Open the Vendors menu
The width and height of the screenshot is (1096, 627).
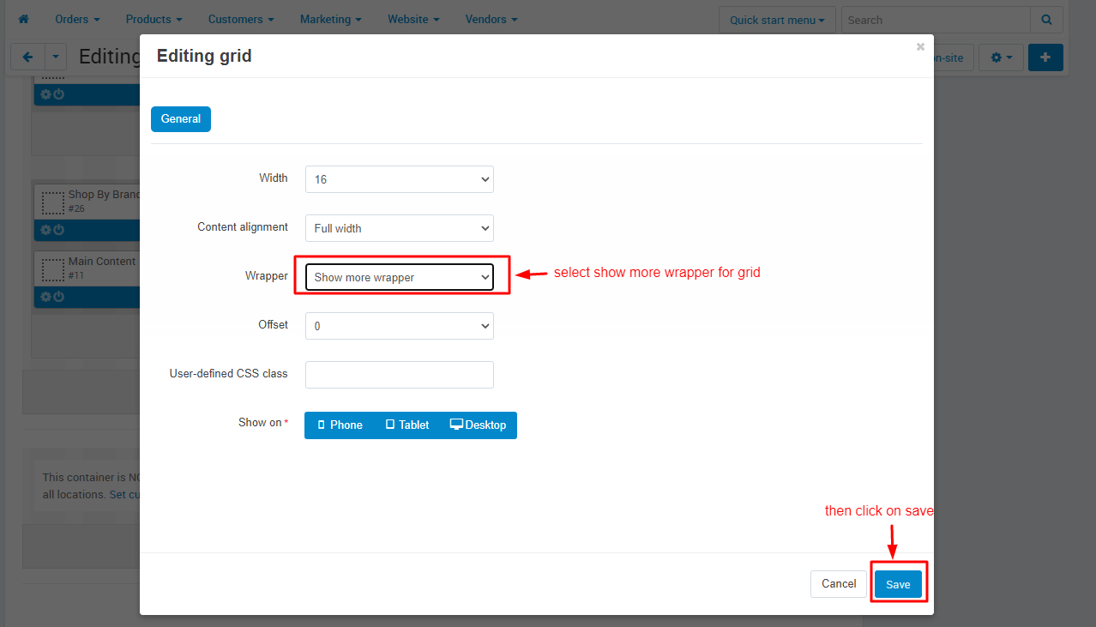tap(491, 19)
